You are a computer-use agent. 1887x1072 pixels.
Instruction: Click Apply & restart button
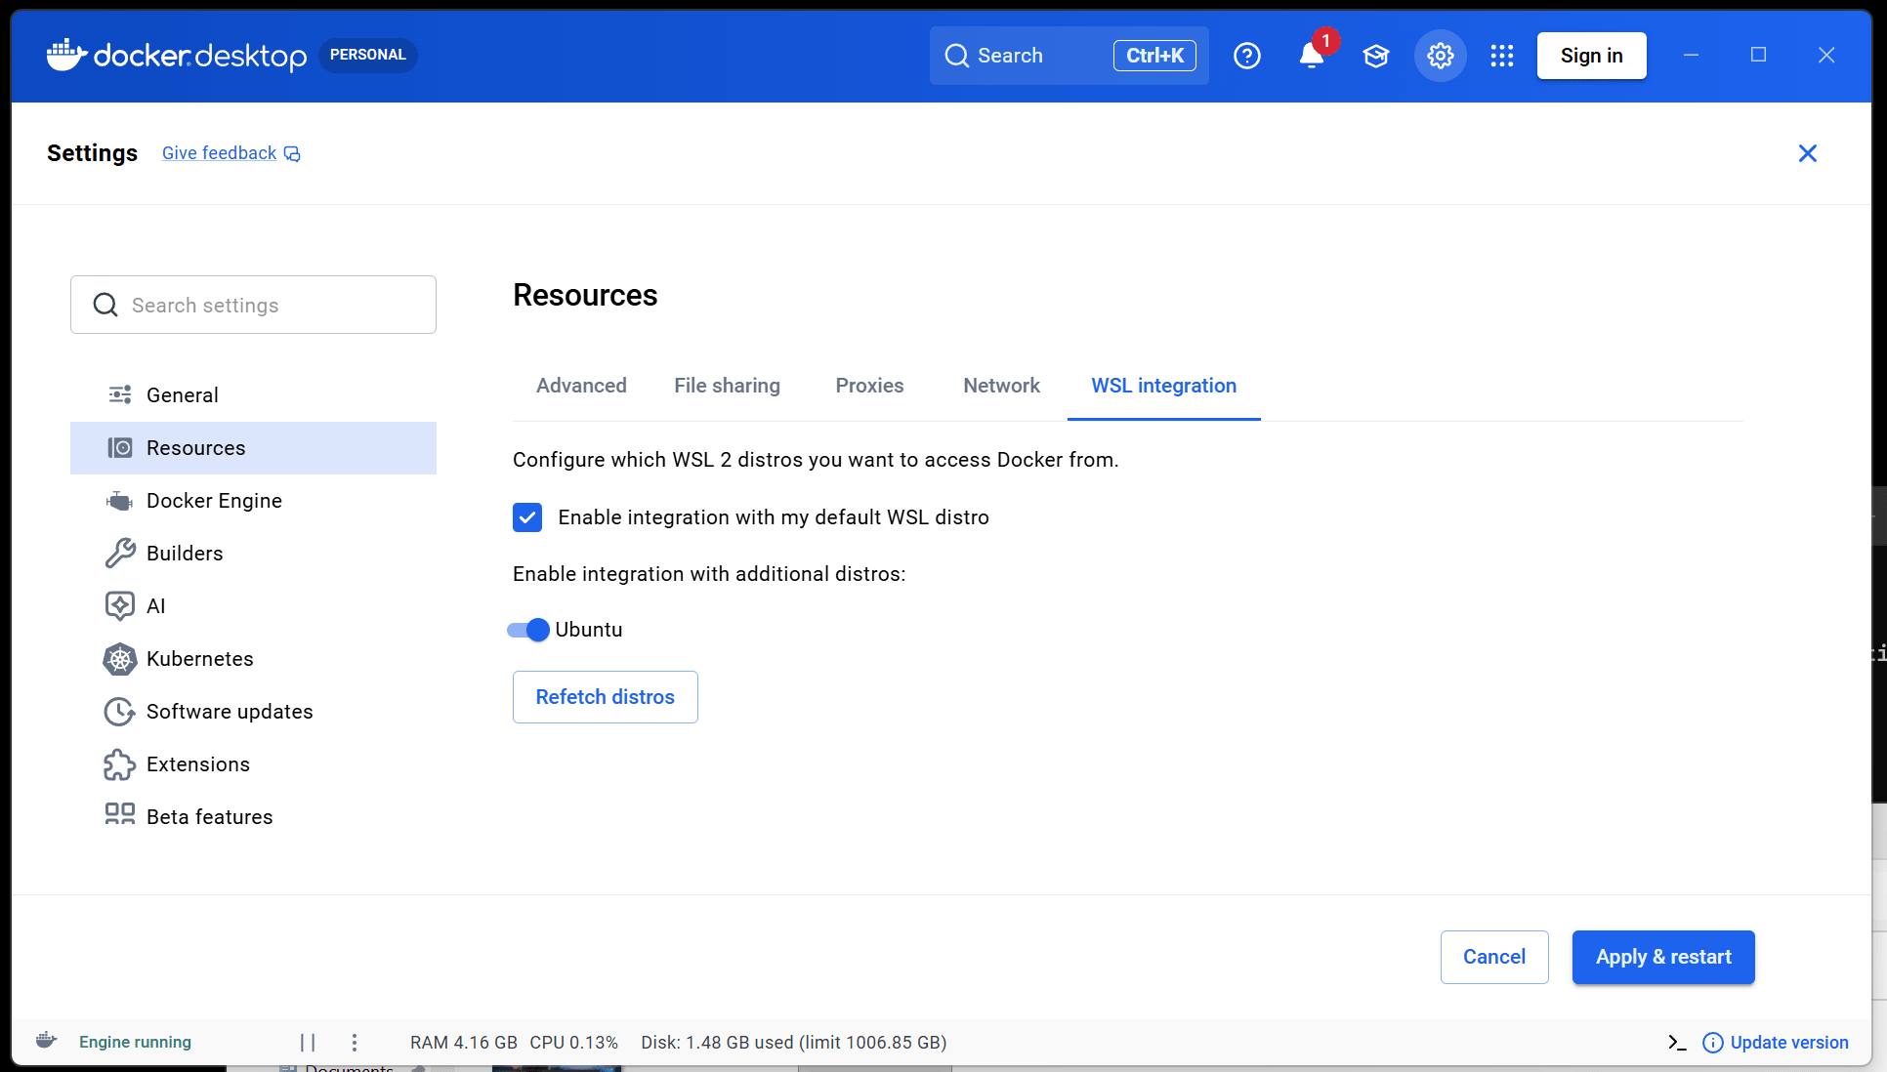pyautogui.click(x=1662, y=957)
